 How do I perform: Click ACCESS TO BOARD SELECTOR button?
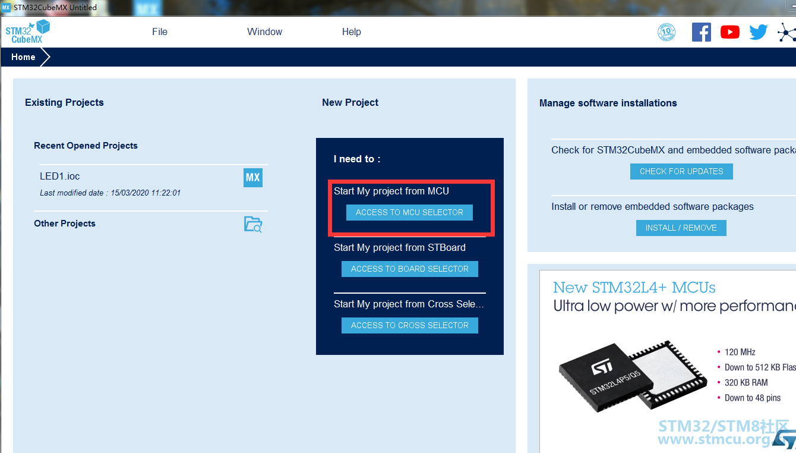tap(410, 269)
